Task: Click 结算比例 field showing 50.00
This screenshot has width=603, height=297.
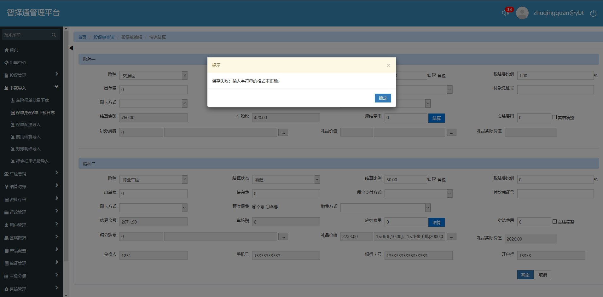Action: pyautogui.click(x=406, y=180)
